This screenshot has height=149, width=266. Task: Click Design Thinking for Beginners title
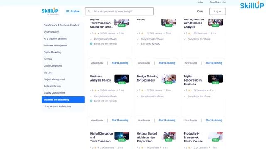[148, 78]
